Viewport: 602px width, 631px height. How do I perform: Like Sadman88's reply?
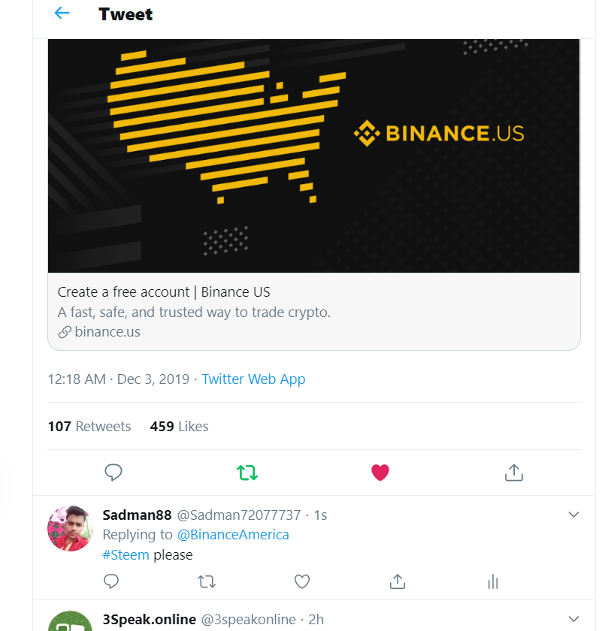[x=302, y=581]
